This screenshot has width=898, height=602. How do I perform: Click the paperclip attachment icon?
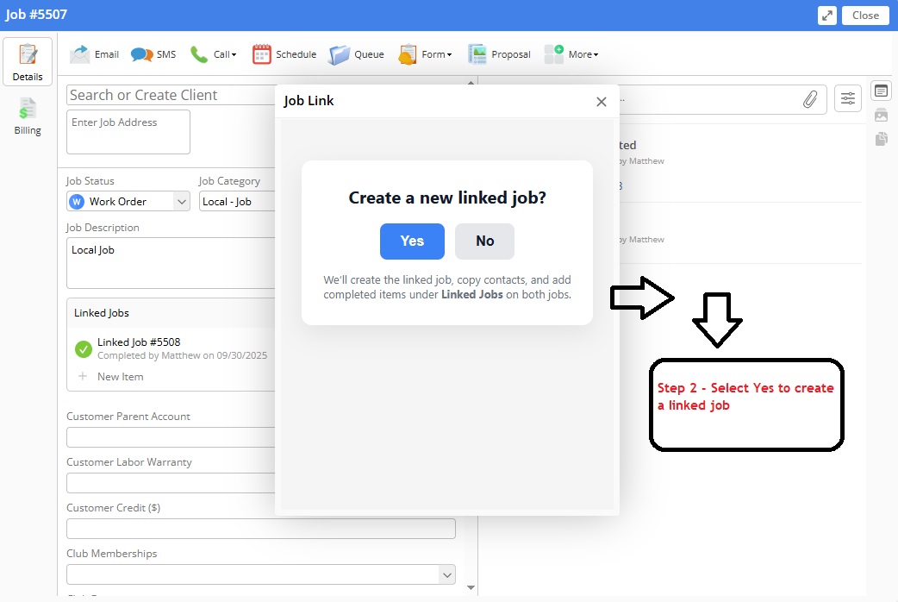click(x=810, y=98)
